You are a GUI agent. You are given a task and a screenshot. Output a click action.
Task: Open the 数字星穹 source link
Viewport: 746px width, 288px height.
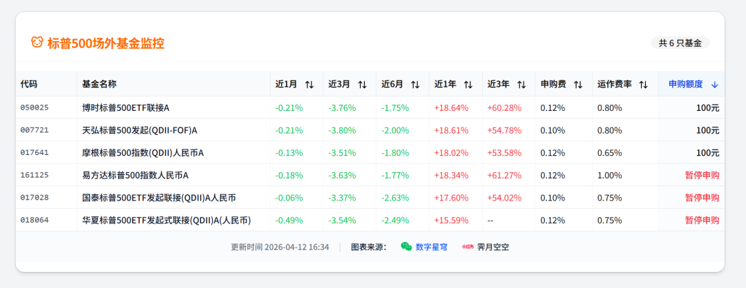(431, 247)
